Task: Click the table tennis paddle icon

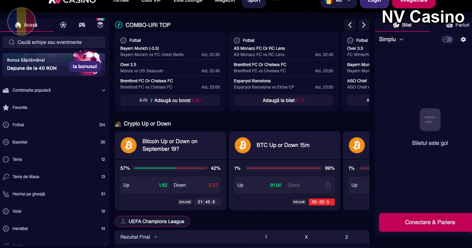Action: [x=6, y=177]
